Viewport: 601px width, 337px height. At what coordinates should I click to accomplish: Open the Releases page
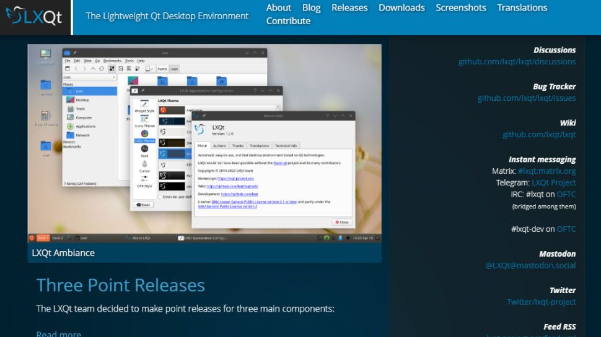coord(349,7)
